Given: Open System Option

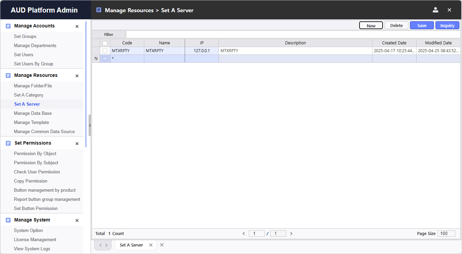Looking at the screenshot, I should coord(28,230).
